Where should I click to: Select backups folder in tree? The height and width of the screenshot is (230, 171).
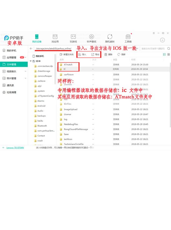[x=40, y=116]
